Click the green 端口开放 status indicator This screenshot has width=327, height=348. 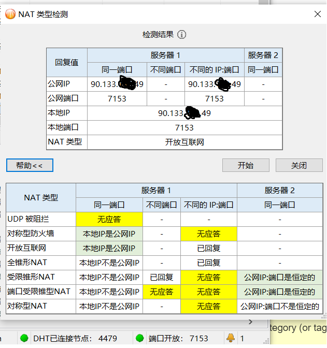pyautogui.click(x=139, y=339)
